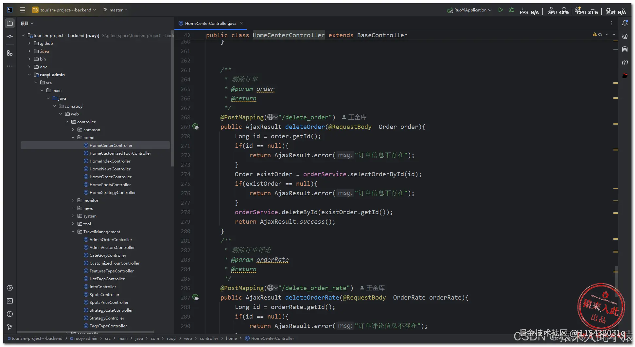The image size is (635, 347).
Task: Expand the doc folder arrow
Action: click(x=29, y=67)
